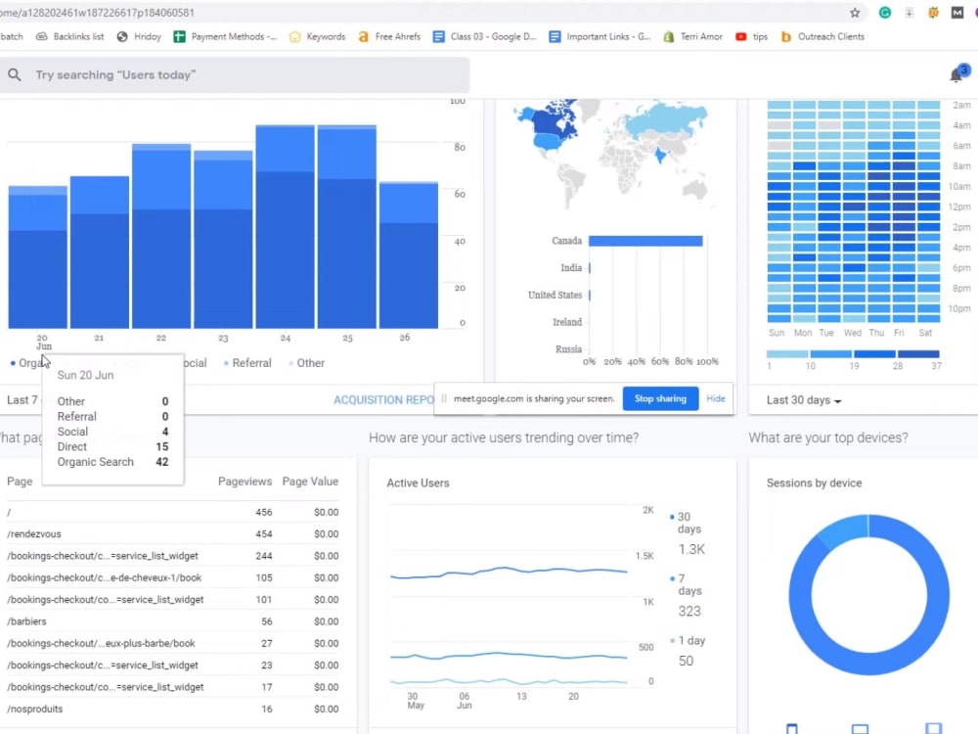Click the eux-plus-barbe/book page row
978x734 pixels.
click(173, 643)
